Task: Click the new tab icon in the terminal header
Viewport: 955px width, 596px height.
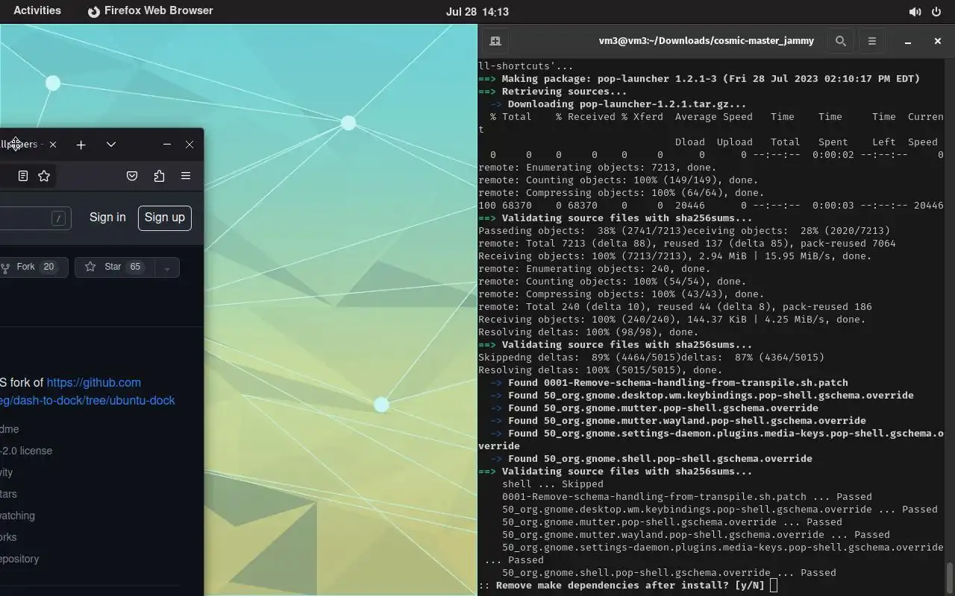Action: coord(495,41)
